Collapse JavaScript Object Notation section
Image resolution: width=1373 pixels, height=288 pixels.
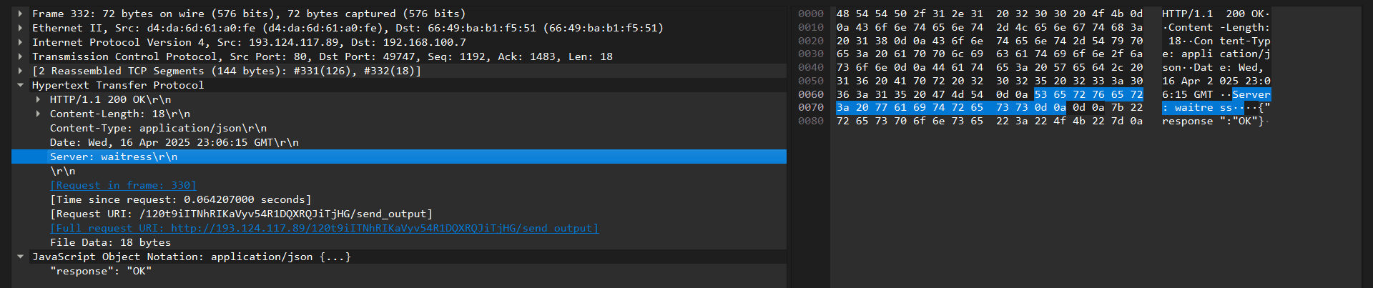point(20,257)
